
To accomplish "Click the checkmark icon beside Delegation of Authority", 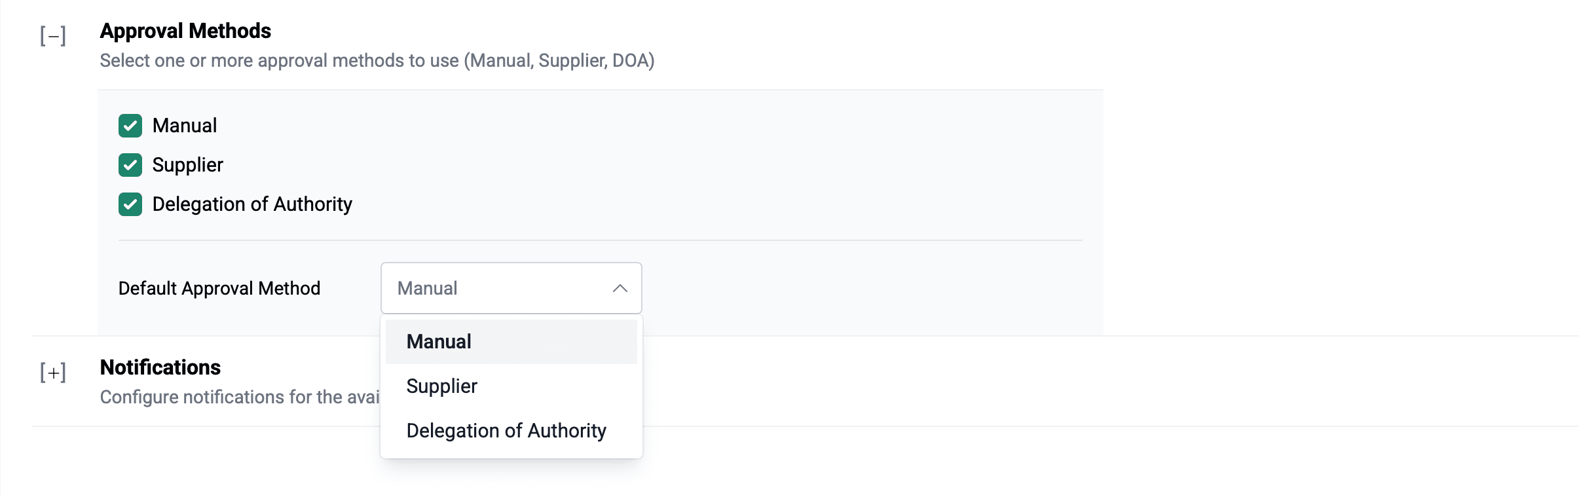I will (130, 204).
